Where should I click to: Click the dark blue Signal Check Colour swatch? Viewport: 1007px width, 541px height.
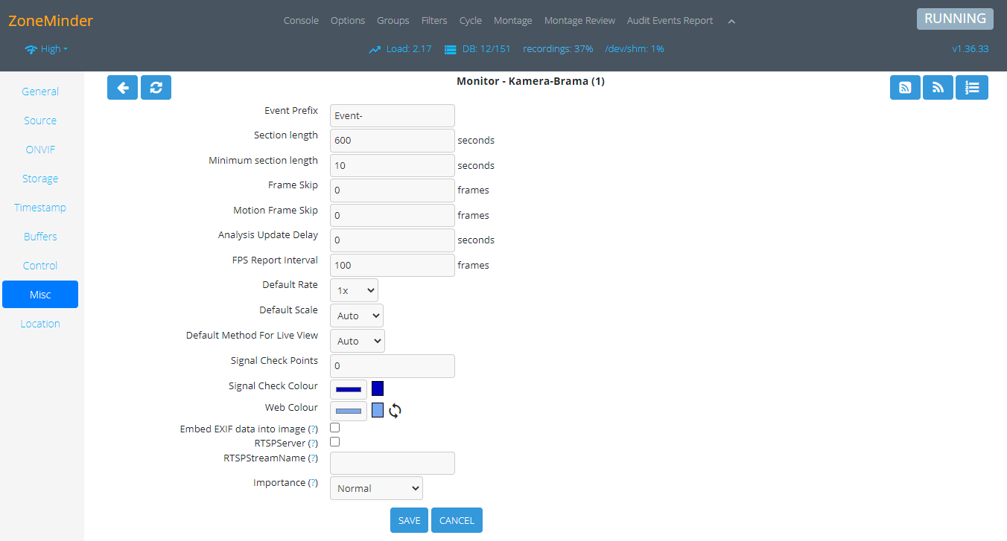point(378,388)
